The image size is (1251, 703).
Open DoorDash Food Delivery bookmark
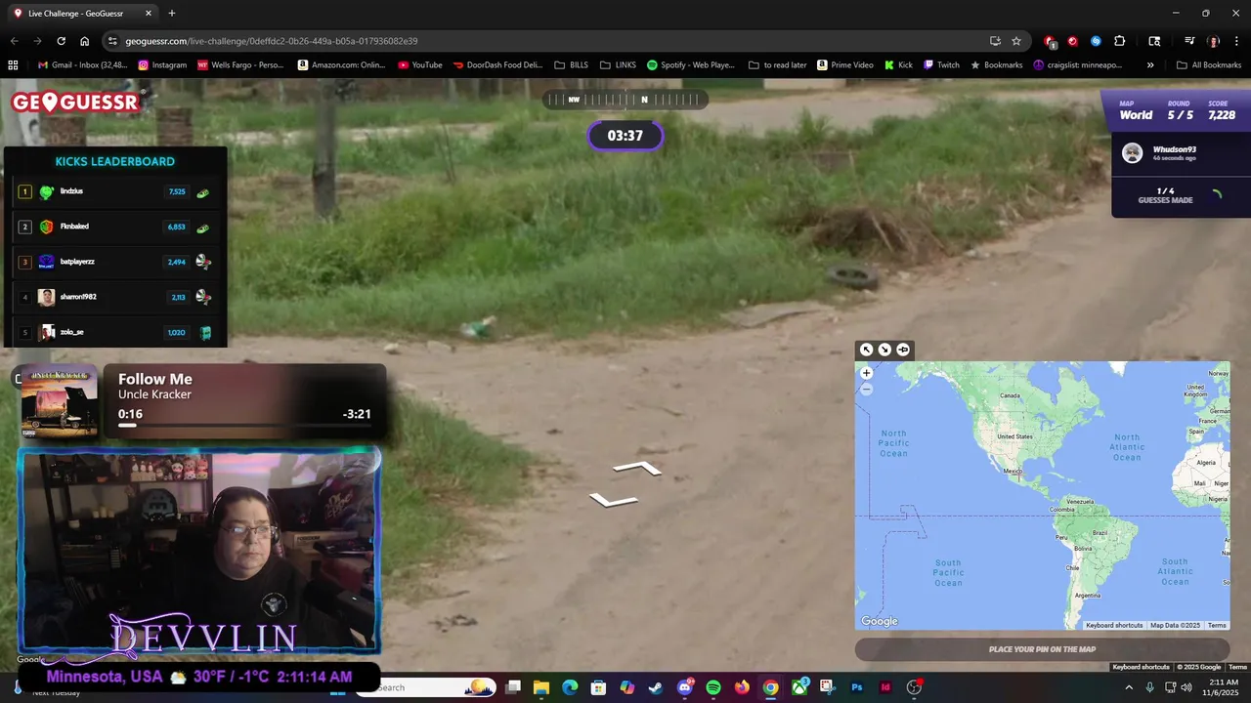click(x=497, y=65)
